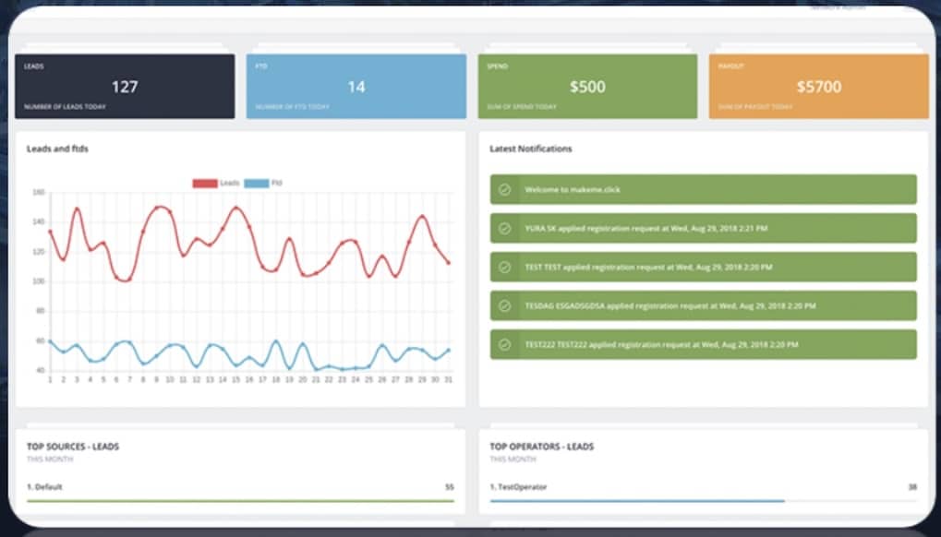Viewport: 941px width, 537px height.
Task: Click the check icon on the YURA SK notification
Action: point(505,228)
